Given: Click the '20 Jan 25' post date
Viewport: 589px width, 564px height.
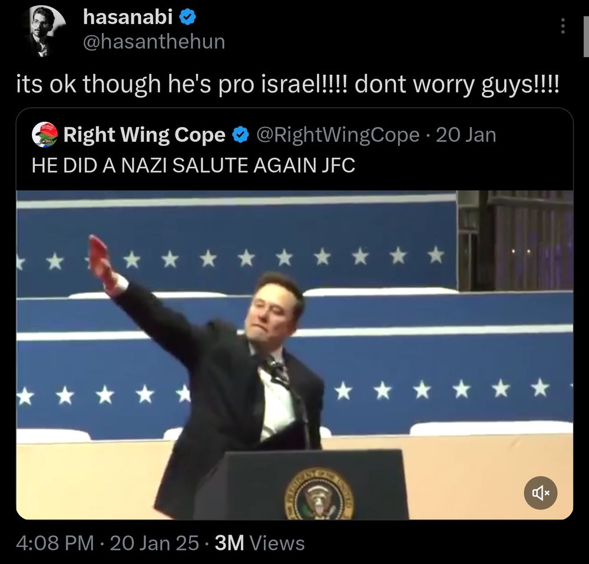Looking at the screenshot, I should coord(154,543).
